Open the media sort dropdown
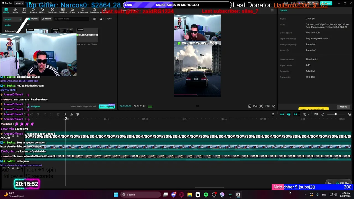 (x=102, y=19)
